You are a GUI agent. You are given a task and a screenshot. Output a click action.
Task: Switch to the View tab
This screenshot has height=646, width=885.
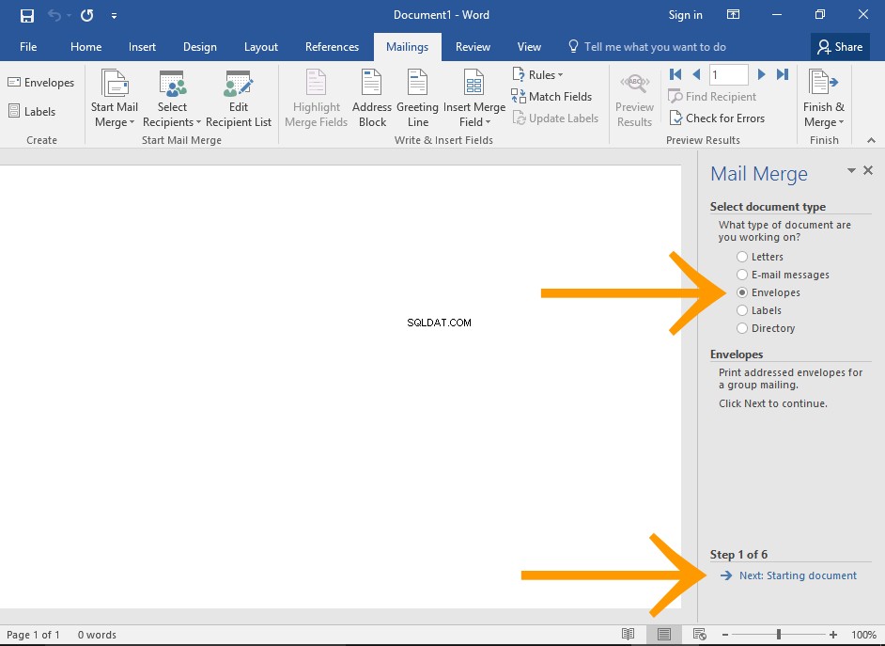529,47
